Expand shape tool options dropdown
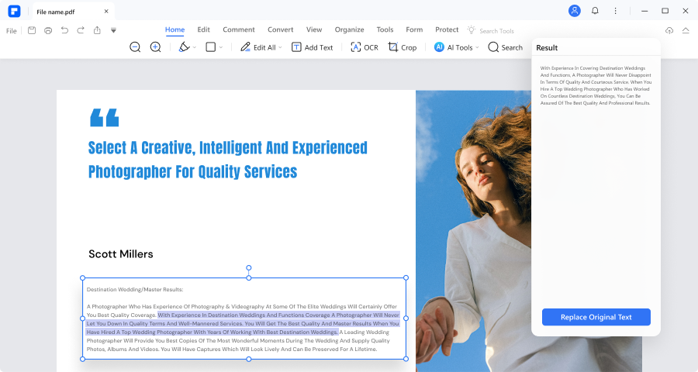The image size is (698, 372). click(x=221, y=47)
